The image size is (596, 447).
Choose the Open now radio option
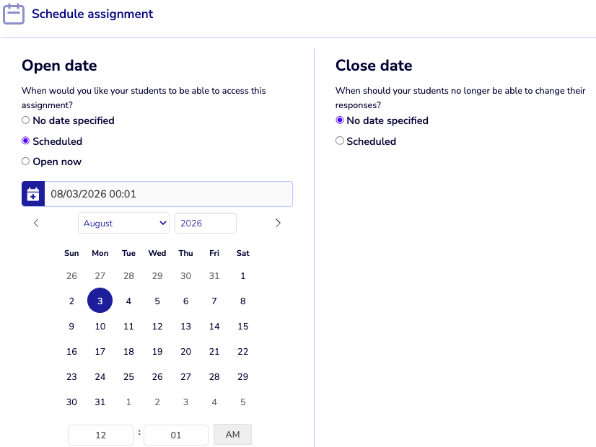[25, 161]
